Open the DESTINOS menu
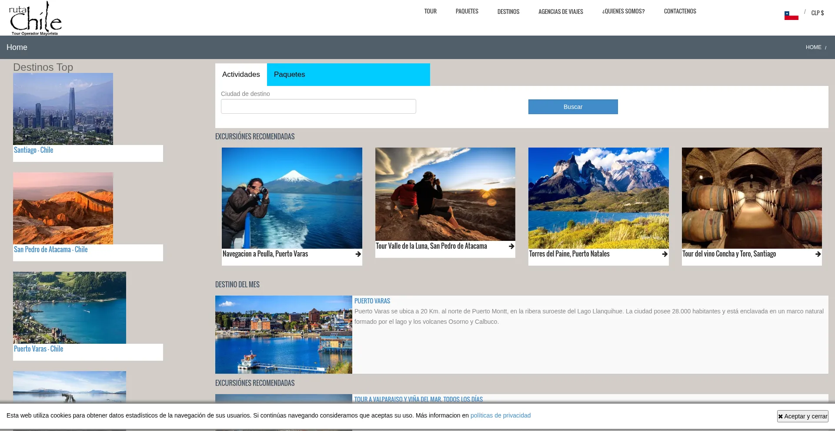 tap(508, 12)
